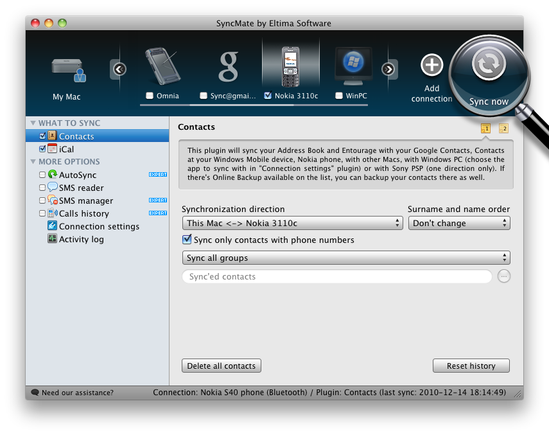
Task: Toggle Sync only contacts with phone numbers
Action: click(187, 240)
